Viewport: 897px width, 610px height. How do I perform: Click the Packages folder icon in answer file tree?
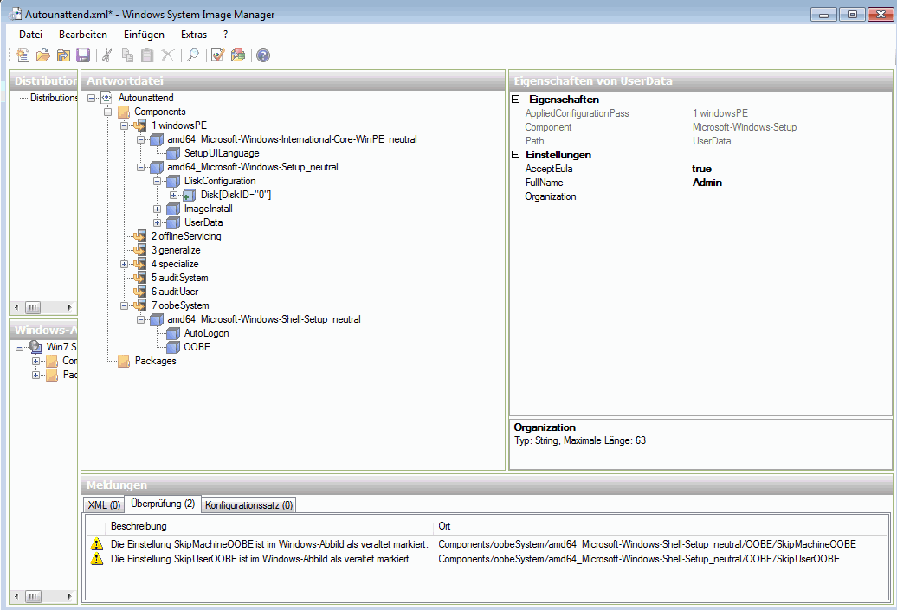124,361
